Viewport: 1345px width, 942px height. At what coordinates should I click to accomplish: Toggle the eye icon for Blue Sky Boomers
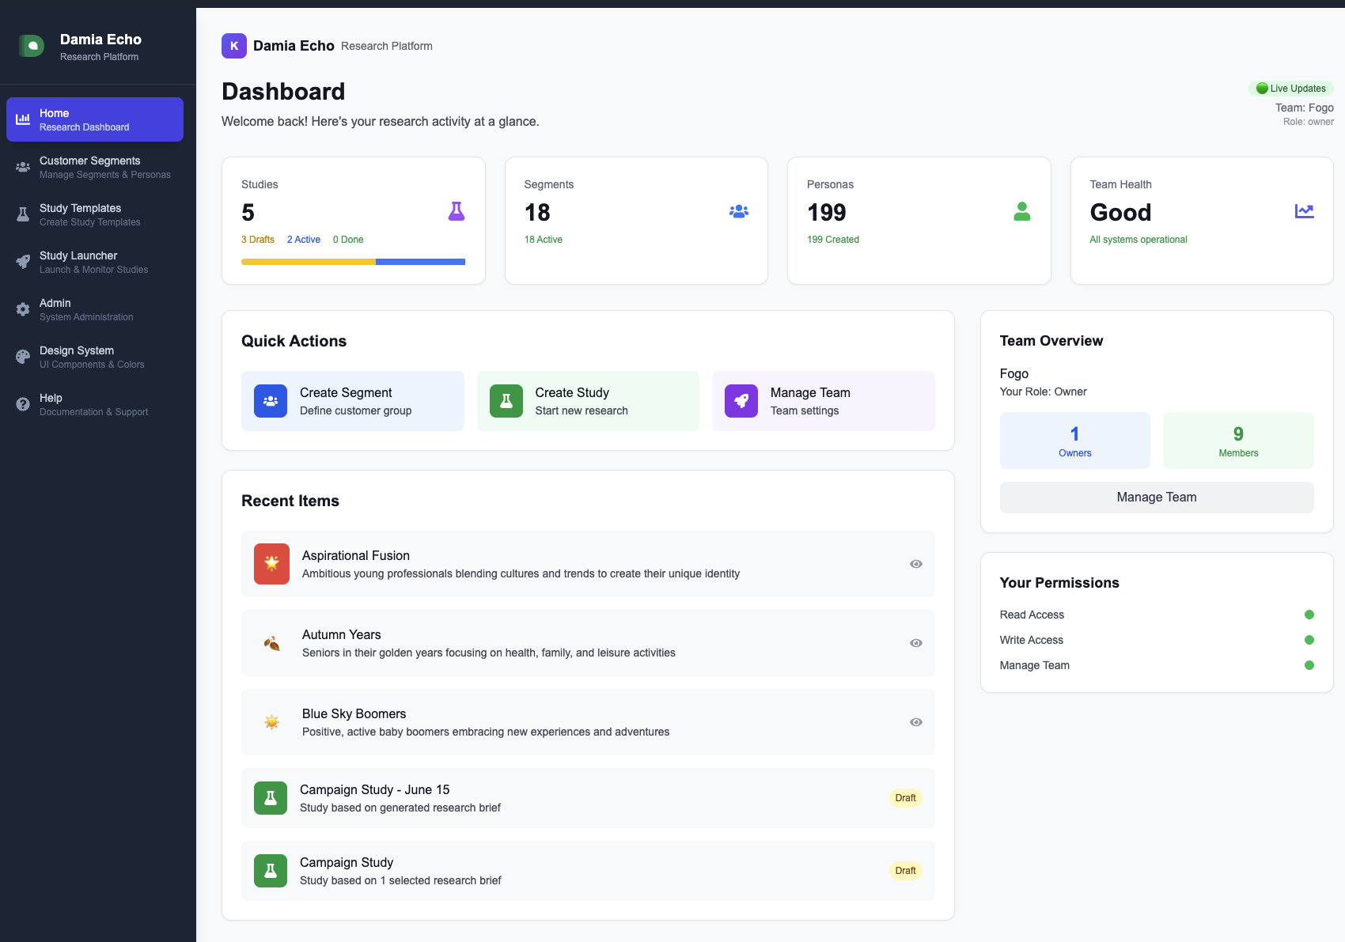(x=916, y=722)
